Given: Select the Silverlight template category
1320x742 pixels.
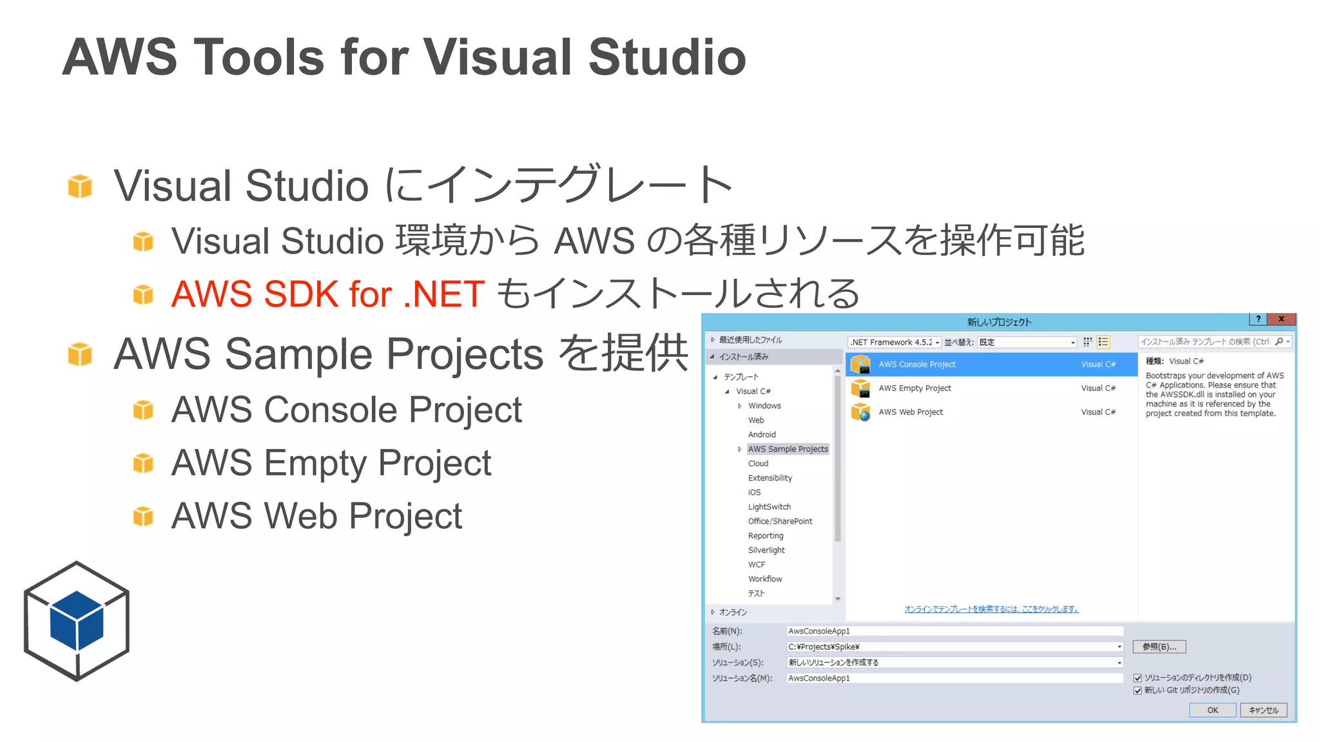Looking at the screenshot, I should pyautogui.click(x=766, y=550).
